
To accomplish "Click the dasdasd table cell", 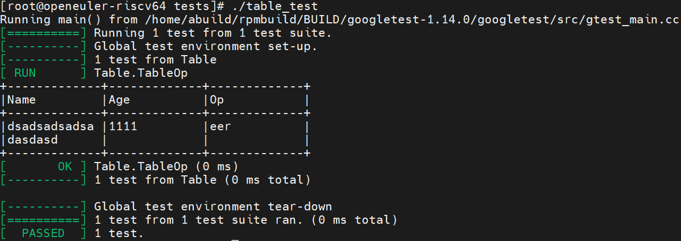I will click(32, 140).
